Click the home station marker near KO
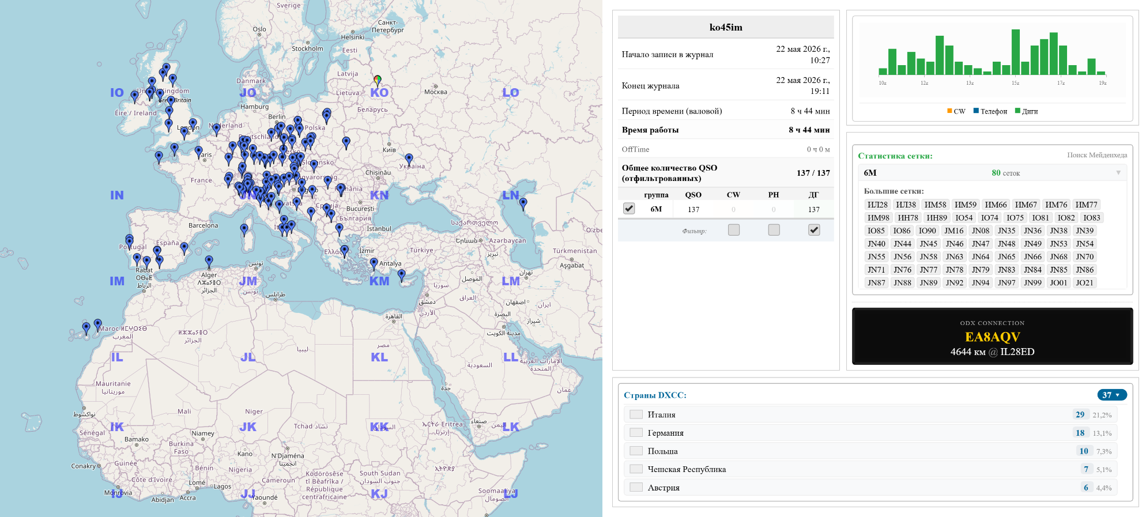The width and height of the screenshot is (1142, 517). click(x=378, y=80)
